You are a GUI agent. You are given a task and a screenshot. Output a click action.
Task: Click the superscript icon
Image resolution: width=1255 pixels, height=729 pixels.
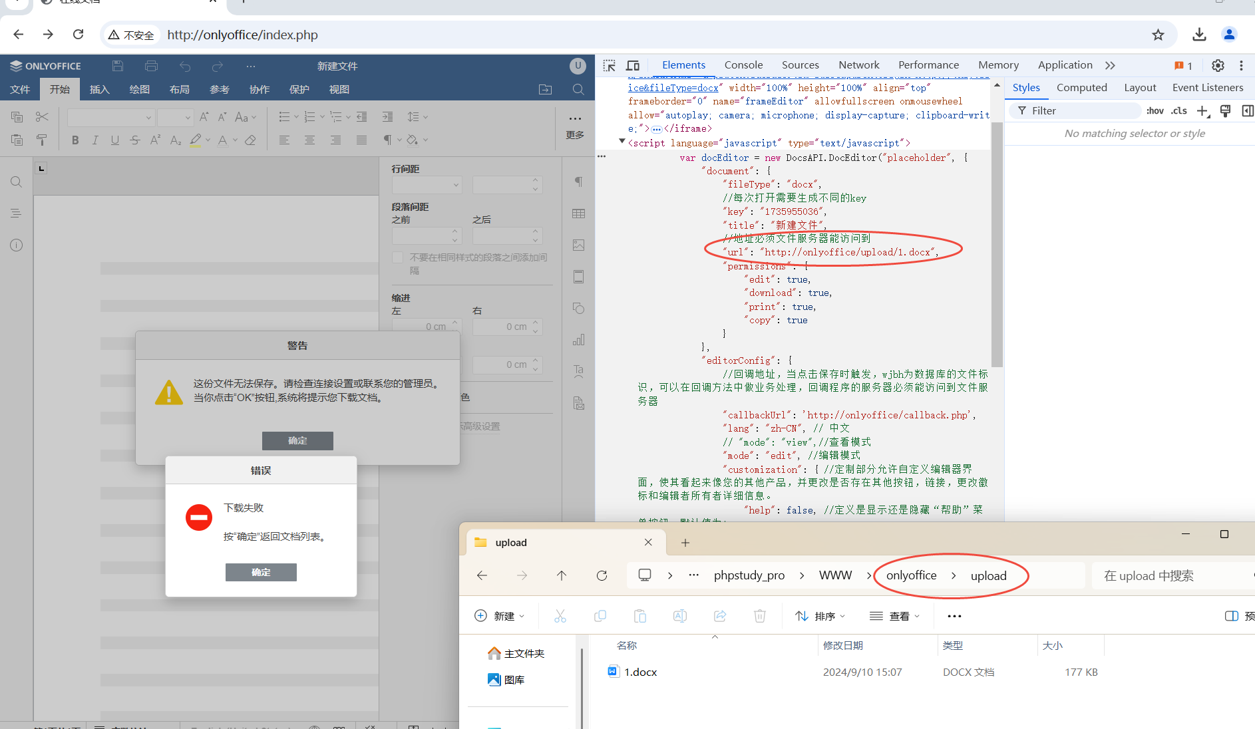pyautogui.click(x=155, y=140)
